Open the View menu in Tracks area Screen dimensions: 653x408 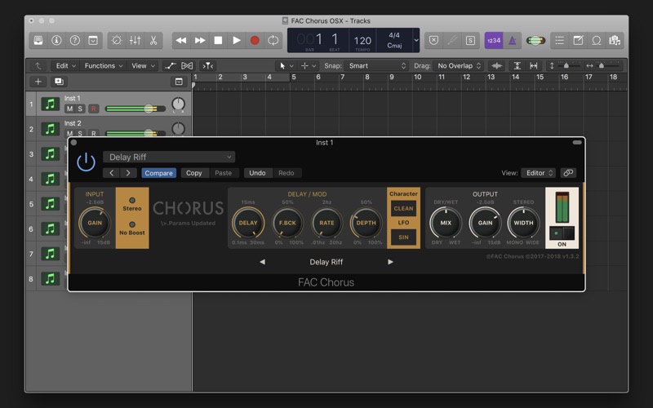144,66
